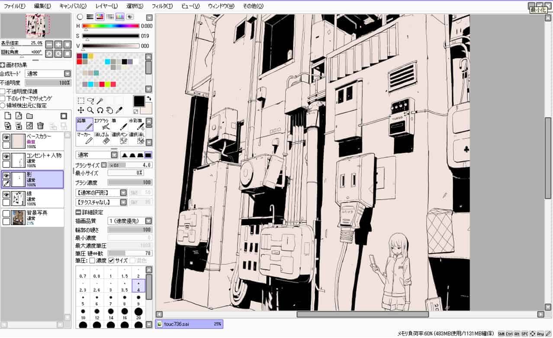Viewport: 553px width, 338px height.
Task: Show the 背景写真 layer
Action: click(x=6, y=214)
